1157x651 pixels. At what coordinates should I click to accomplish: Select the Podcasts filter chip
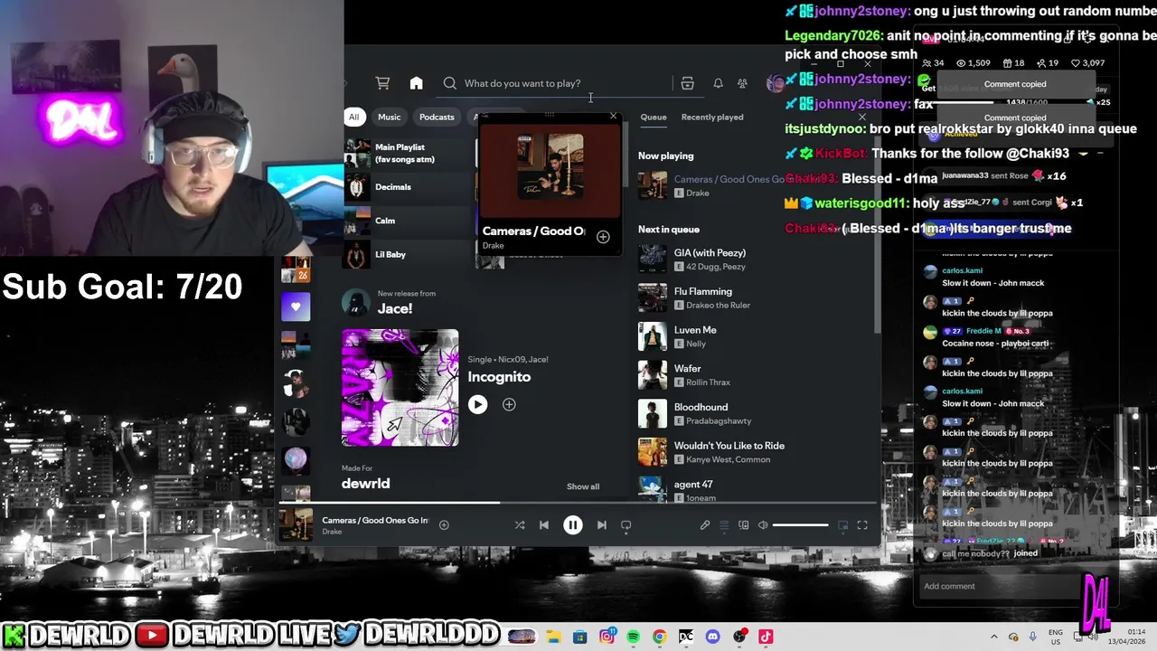[x=437, y=117]
